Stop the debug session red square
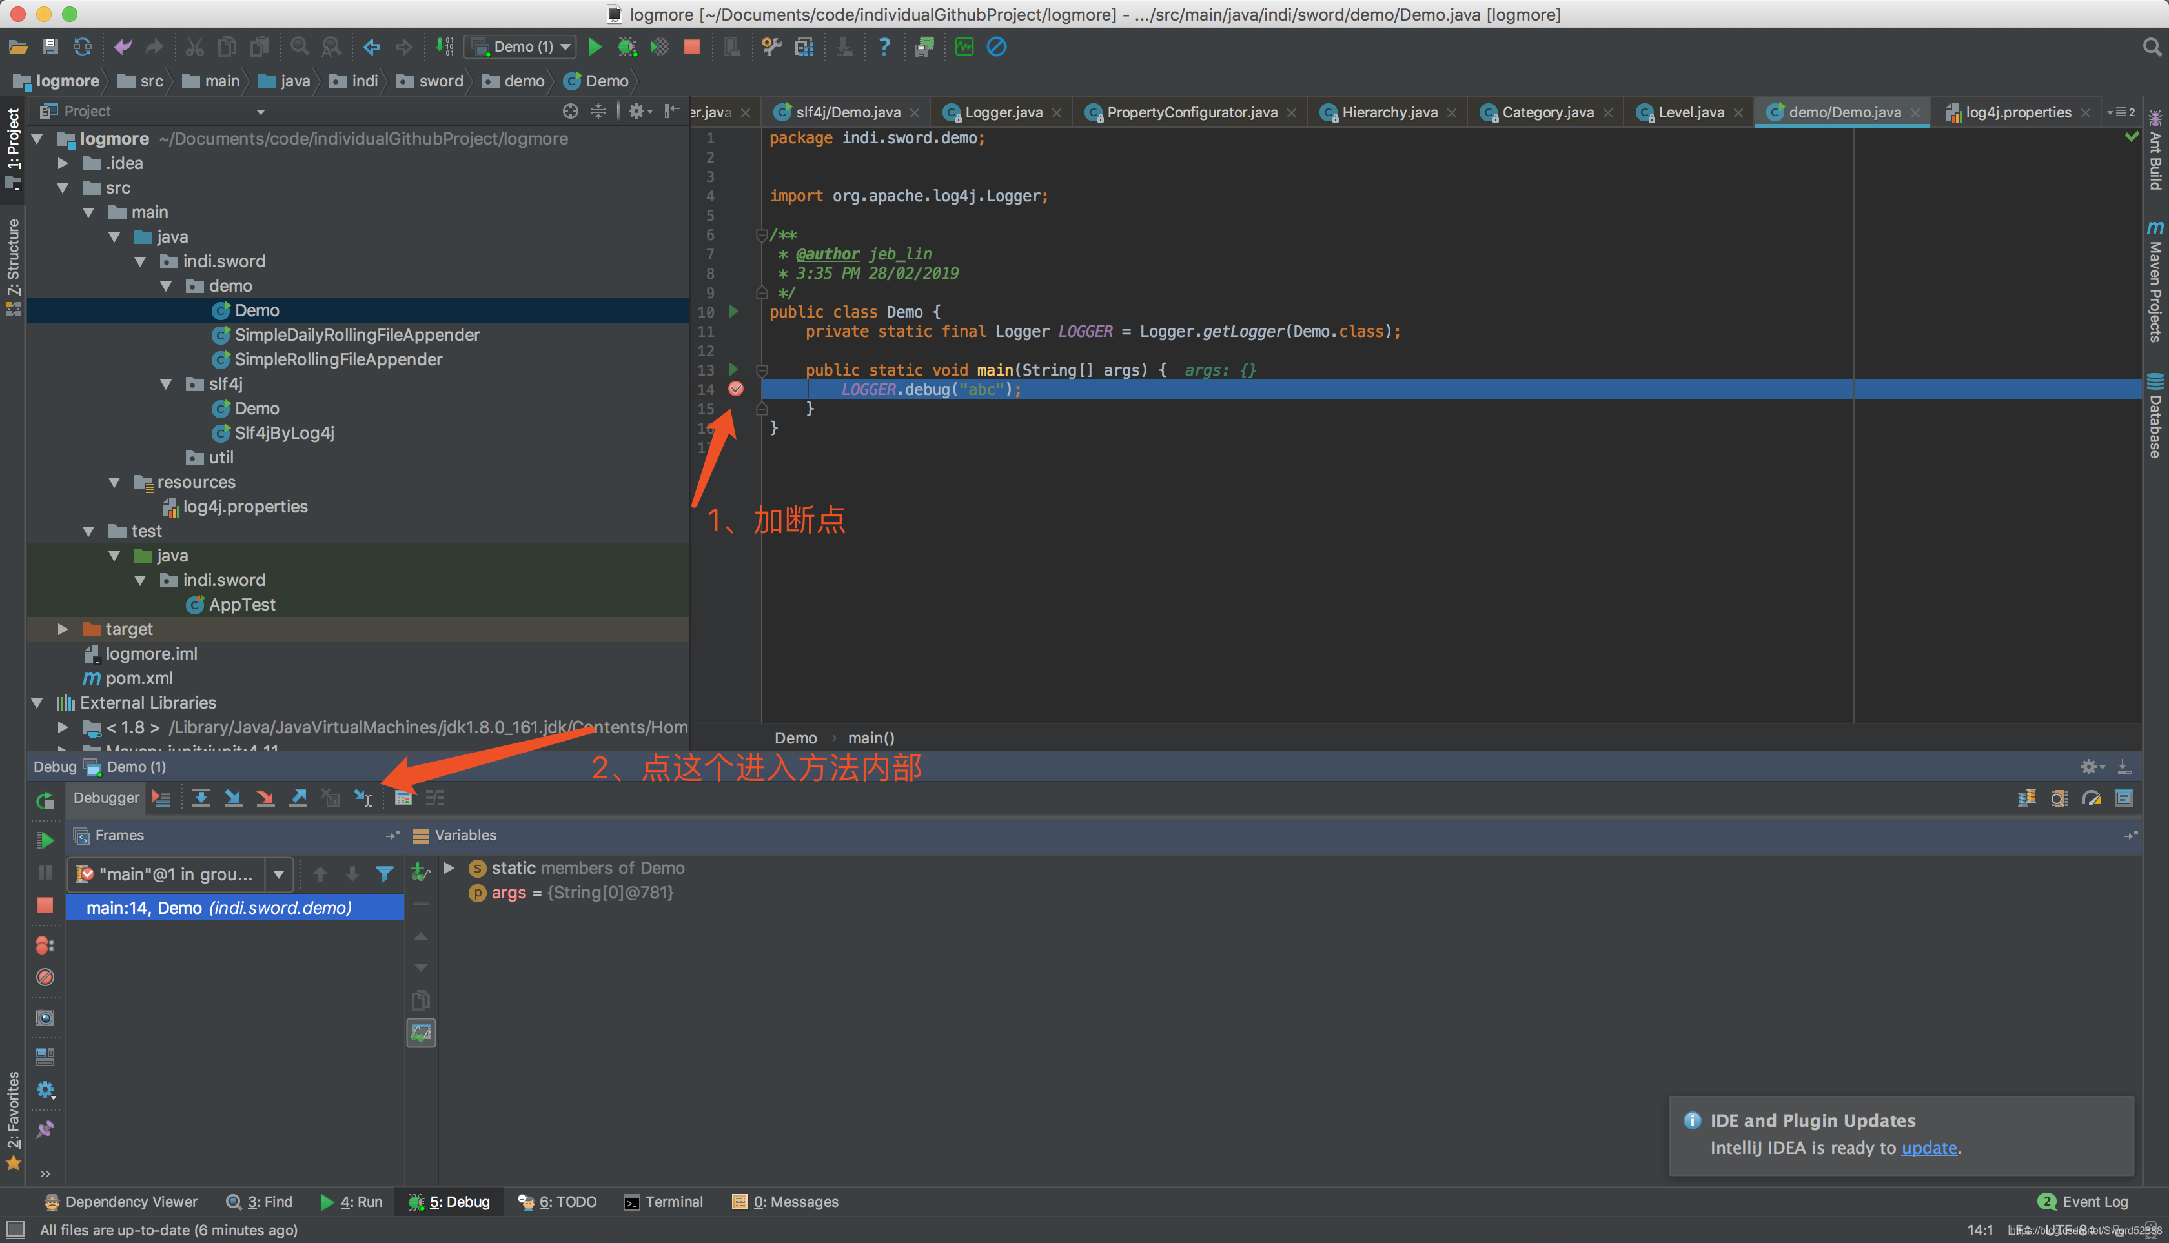2169x1243 pixels. [x=45, y=905]
